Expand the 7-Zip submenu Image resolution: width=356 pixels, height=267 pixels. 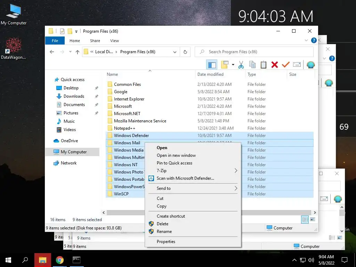click(x=193, y=170)
